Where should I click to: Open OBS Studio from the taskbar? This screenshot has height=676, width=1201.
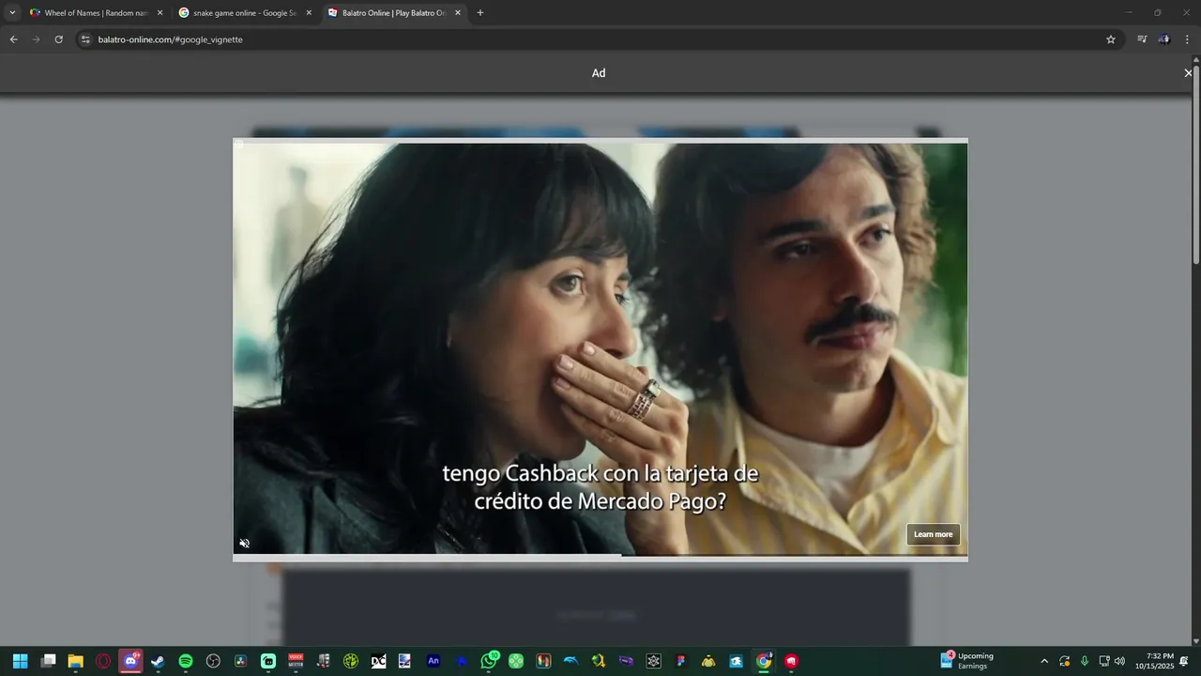(x=213, y=661)
